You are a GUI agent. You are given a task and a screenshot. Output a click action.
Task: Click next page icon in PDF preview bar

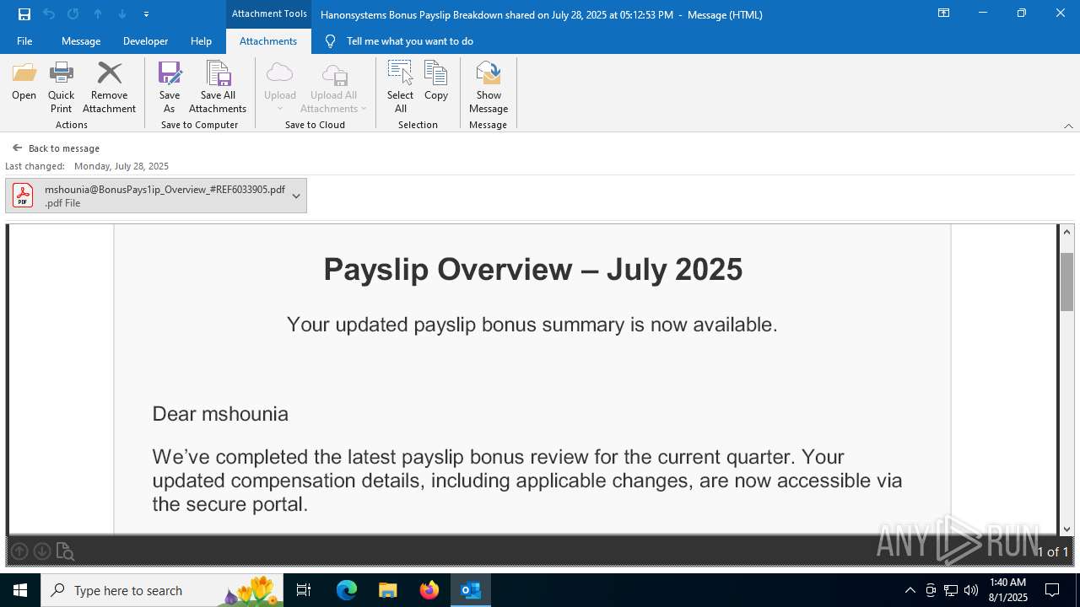pyautogui.click(x=41, y=551)
